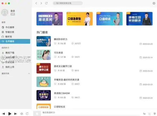Click the VIP badge
157x116 pixels.
click(13, 14)
